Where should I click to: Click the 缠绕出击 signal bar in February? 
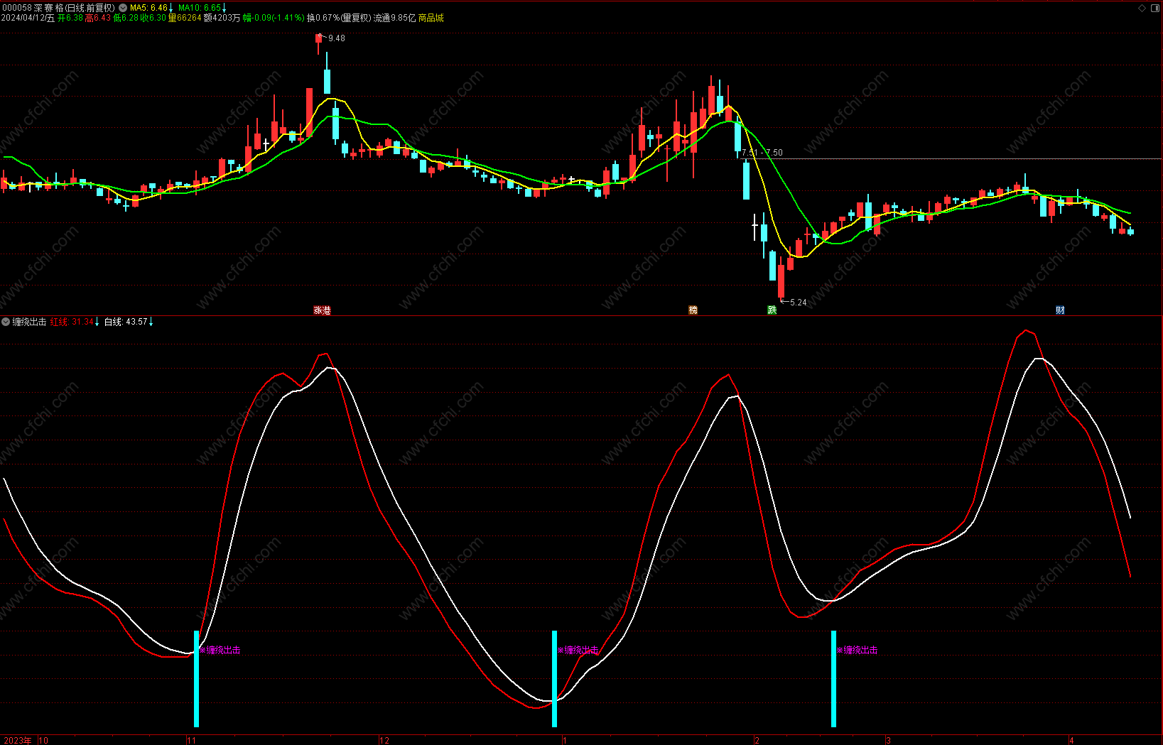tap(833, 678)
